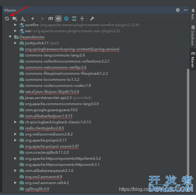Click library icon beside fastjson:1.9.15

[x=22, y=116]
